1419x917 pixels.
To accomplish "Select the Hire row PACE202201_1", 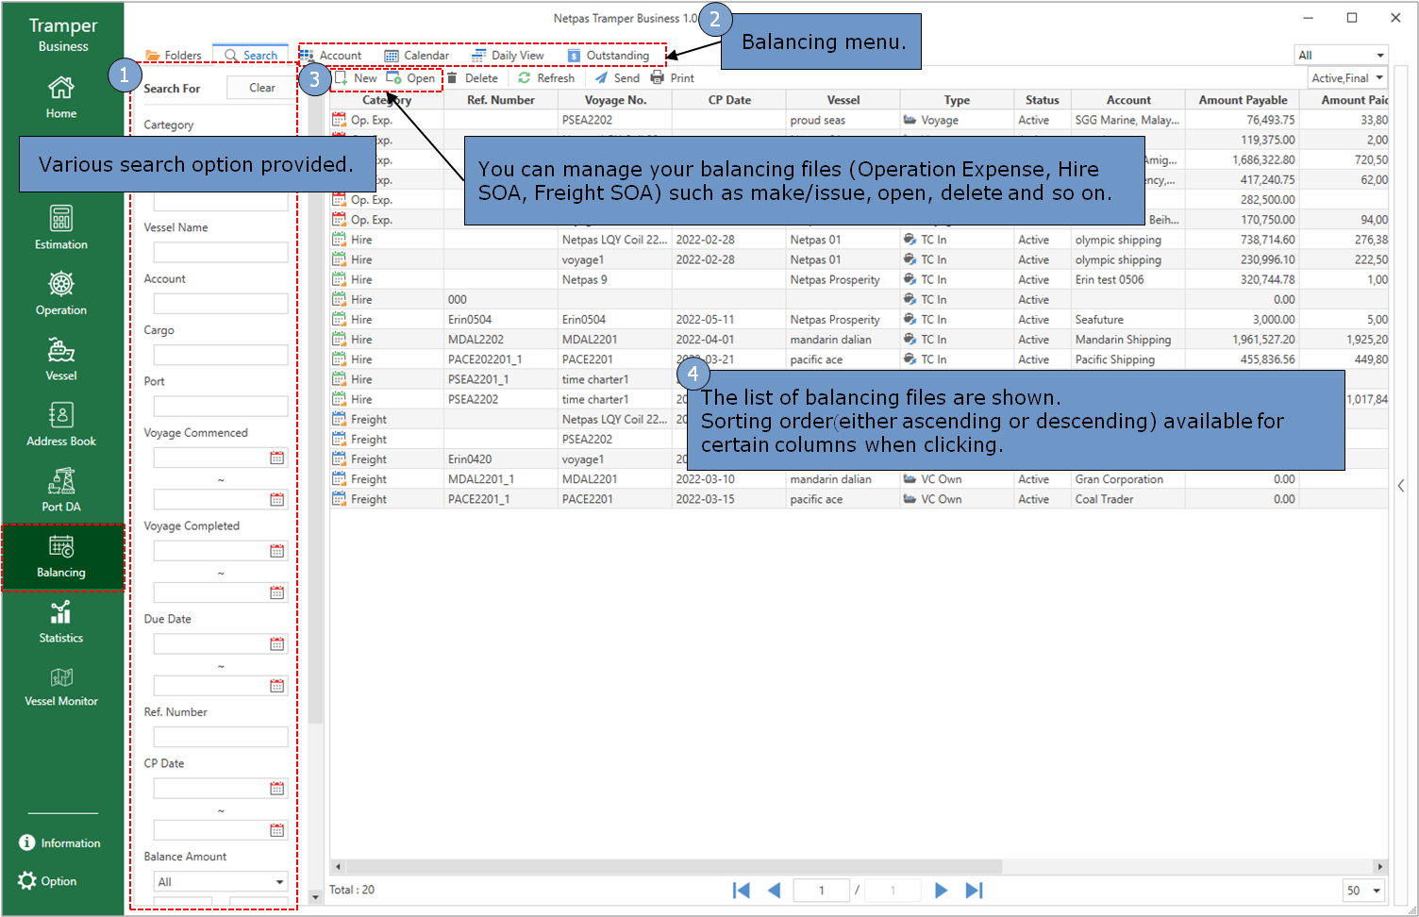I will 859,359.
